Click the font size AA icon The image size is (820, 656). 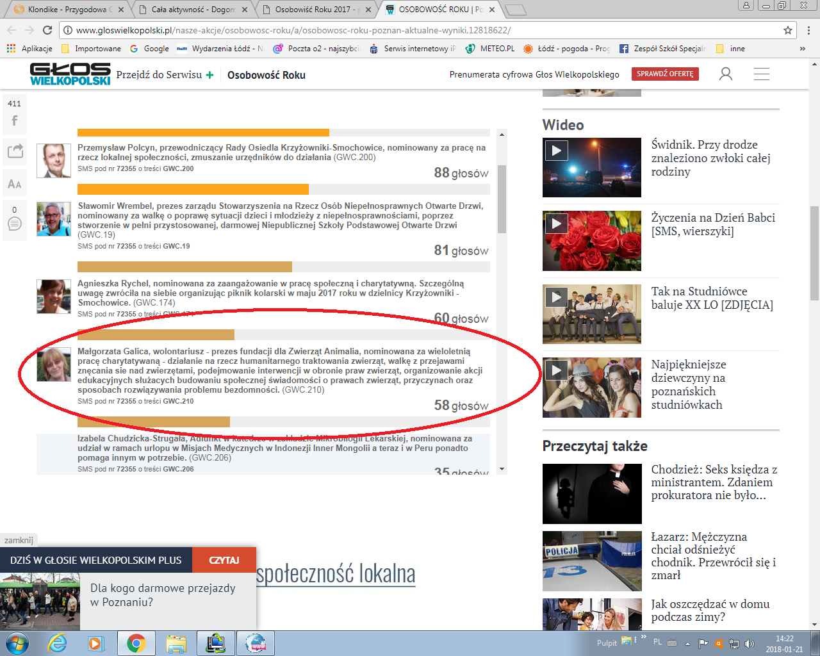[x=14, y=184]
